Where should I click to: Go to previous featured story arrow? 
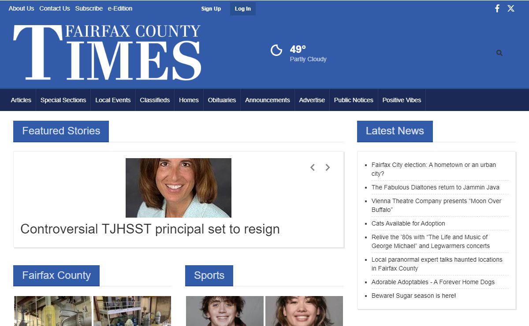tap(313, 167)
